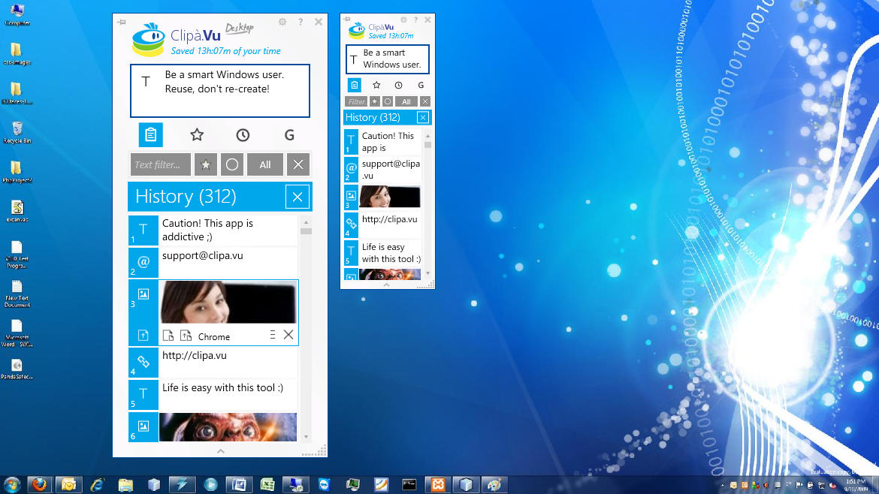Image resolution: width=879 pixels, height=494 pixels.
Task: Switch to star tab in small window
Action: 376,85
